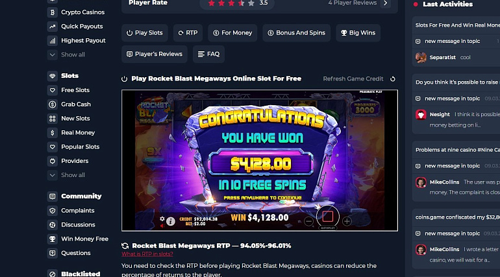Screen dimensions: 500x277
Task: Mute the slot game sound icon
Action: click(x=162, y=226)
